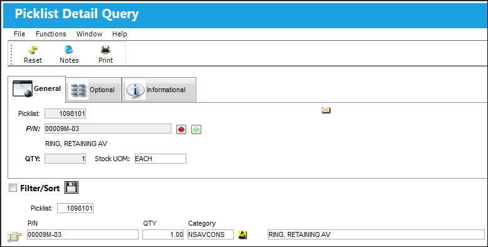The width and height of the screenshot is (488, 247).
Task: Click the 'RING, RETAINING AV' text under the P/N field
Action: tap(76, 144)
